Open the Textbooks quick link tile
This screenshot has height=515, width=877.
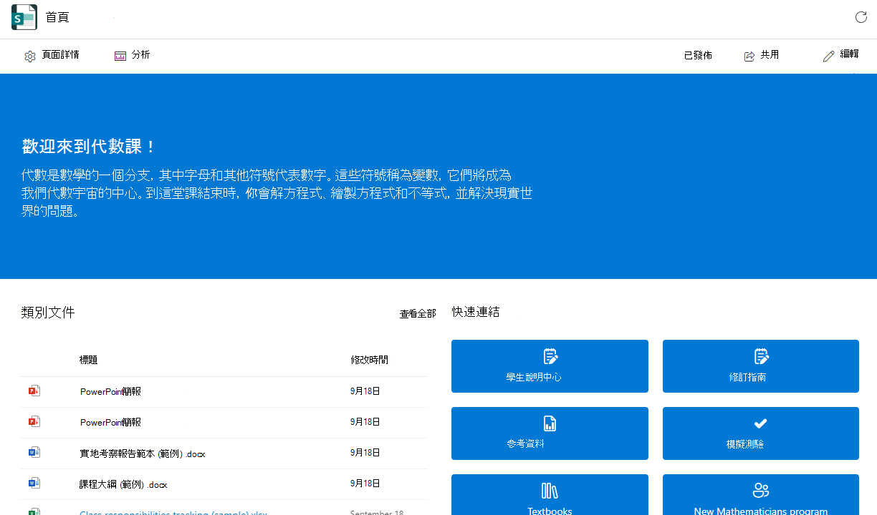[x=550, y=495]
